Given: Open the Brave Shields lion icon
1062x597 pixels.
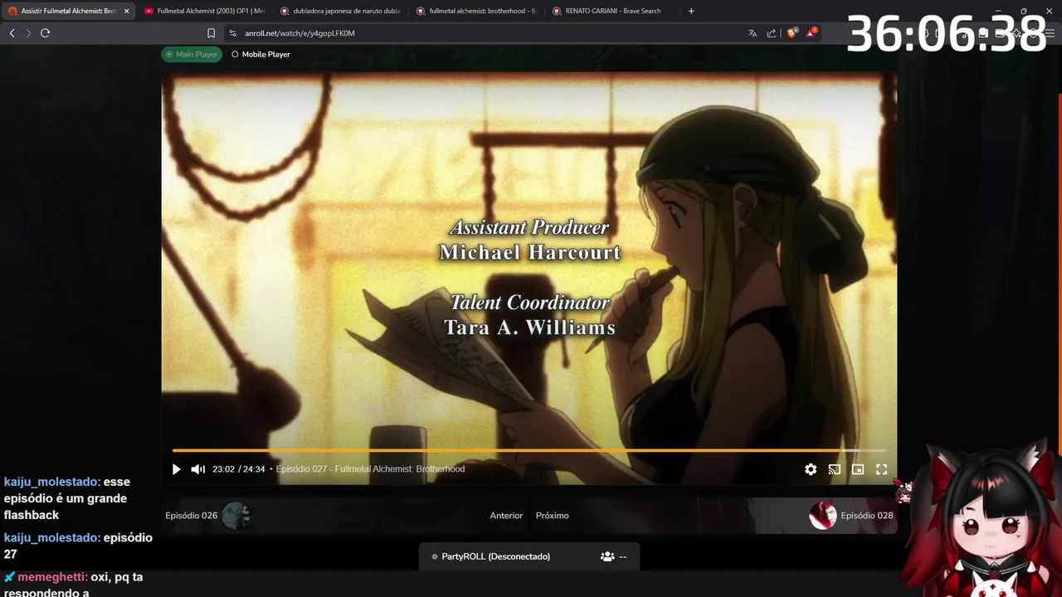Looking at the screenshot, I should (x=792, y=33).
